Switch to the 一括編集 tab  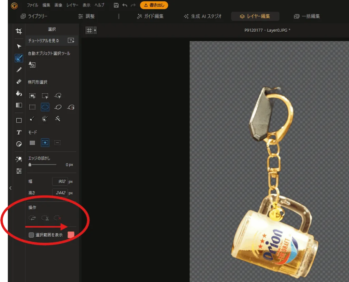click(x=307, y=16)
